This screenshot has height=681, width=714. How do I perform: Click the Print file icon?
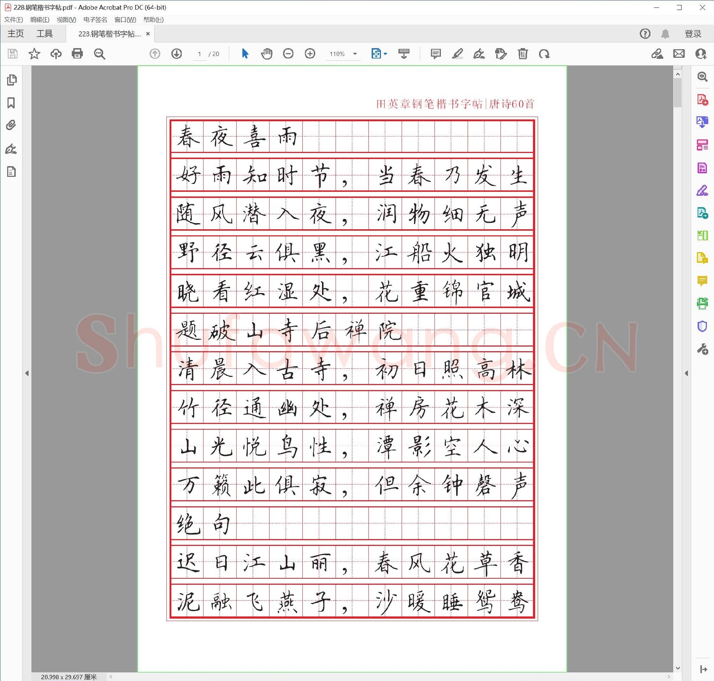(77, 54)
